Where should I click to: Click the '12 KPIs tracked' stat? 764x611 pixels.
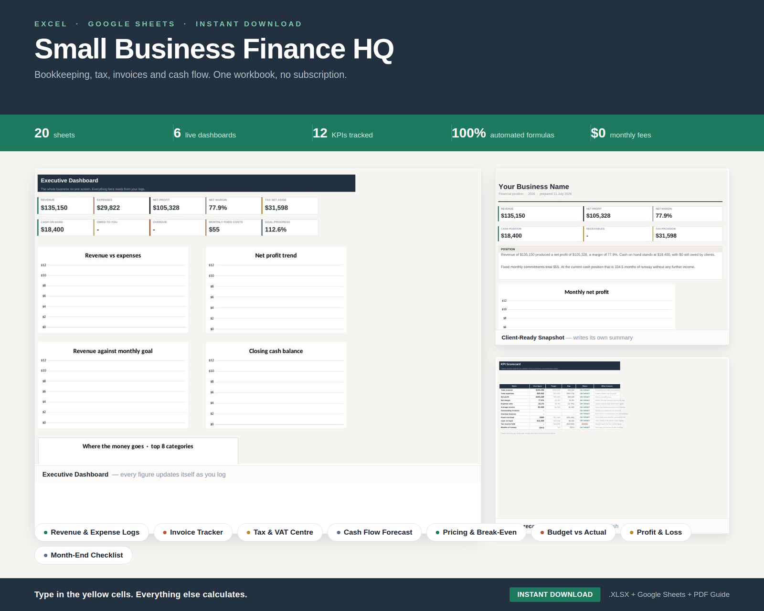343,133
